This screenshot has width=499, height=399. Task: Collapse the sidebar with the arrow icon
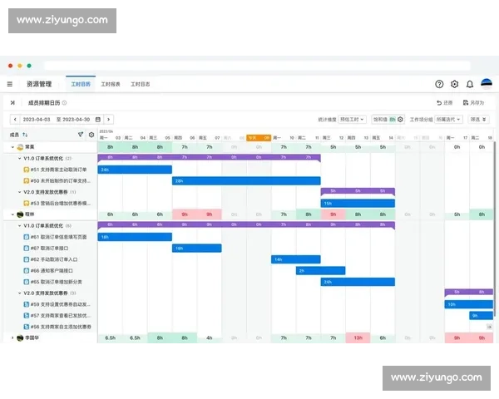pyautogui.click(x=12, y=102)
